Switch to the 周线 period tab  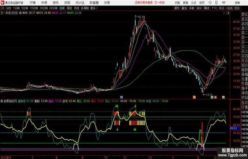69,8
